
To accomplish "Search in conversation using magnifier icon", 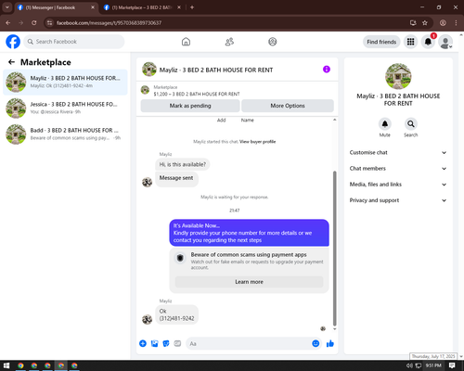I will pyautogui.click(x=411, y=124).
